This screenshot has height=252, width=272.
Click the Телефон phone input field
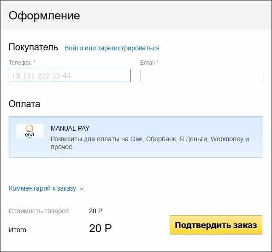[x=70, y=76]
